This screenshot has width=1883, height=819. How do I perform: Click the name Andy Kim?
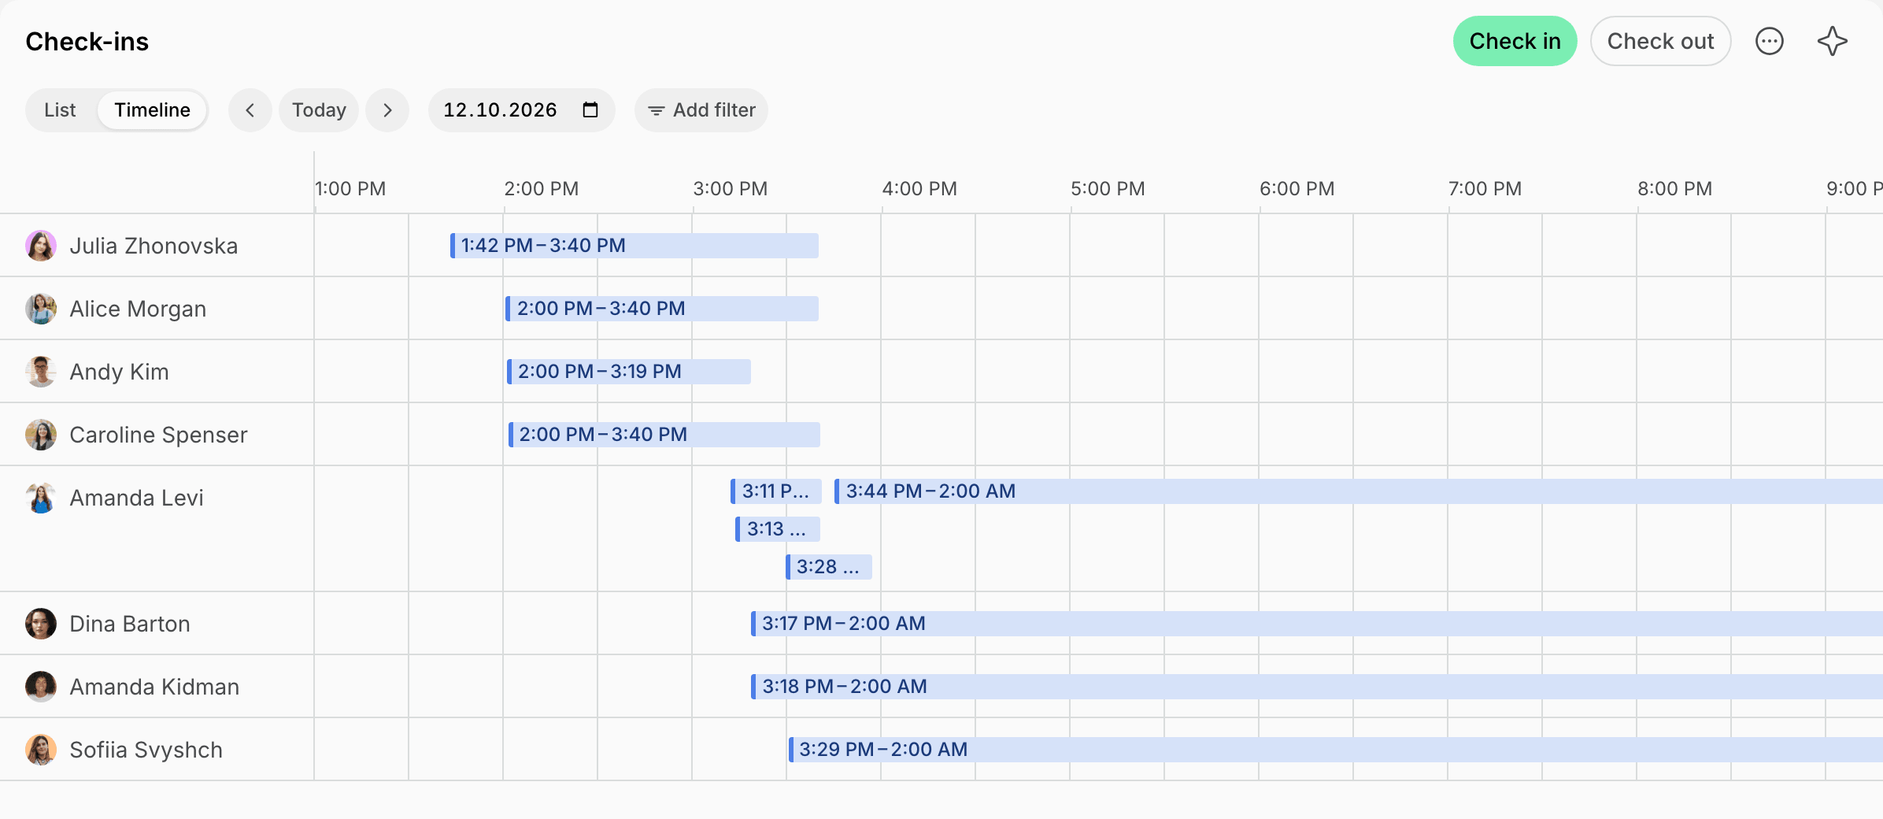(119, 372)
